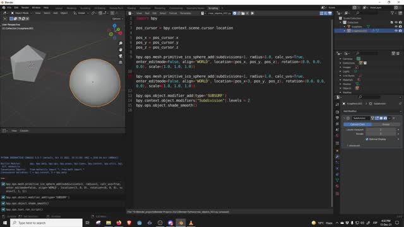
Task: Open the Render menu
Action: [x=25, y=8]
